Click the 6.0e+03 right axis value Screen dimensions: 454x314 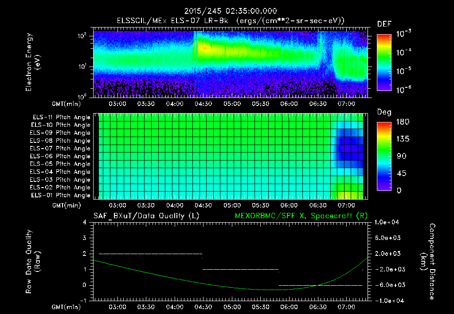388,238
